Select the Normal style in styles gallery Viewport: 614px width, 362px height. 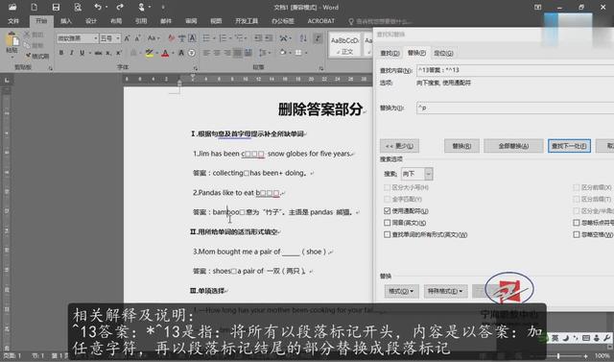(344, 45)
